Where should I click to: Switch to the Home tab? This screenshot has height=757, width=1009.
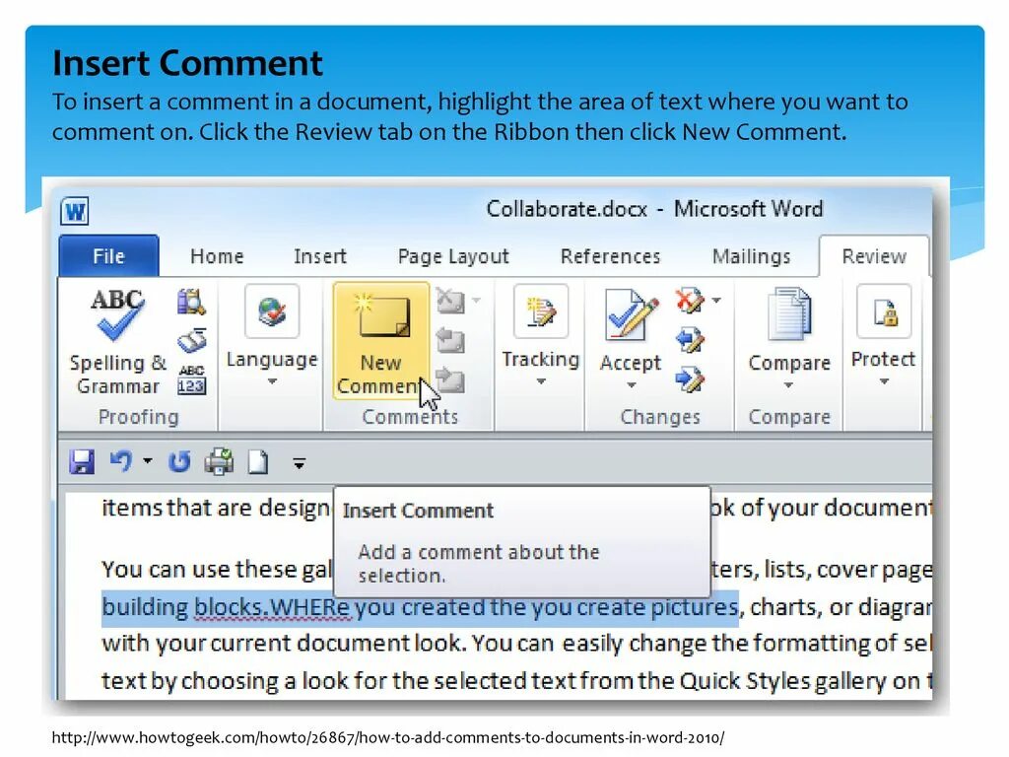pos(217,256)
